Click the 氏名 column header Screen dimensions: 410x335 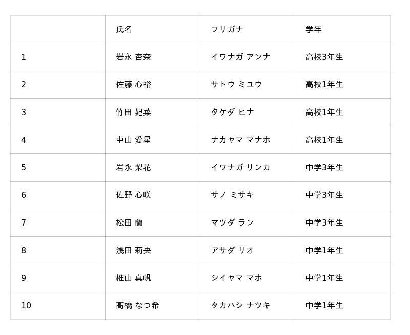pos(124,30)
